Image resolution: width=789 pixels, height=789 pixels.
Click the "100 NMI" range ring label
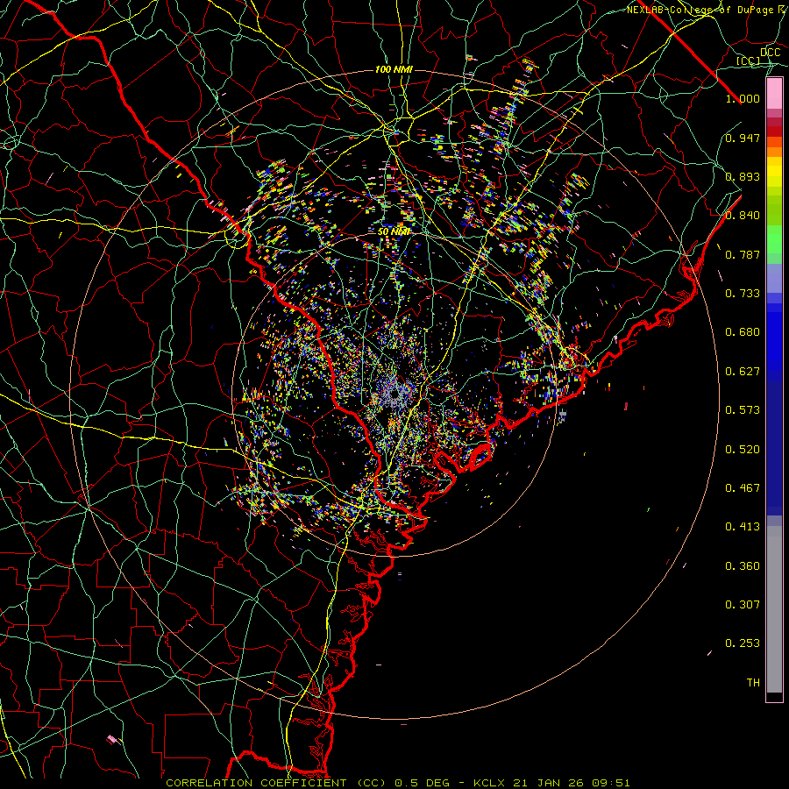coord(394,69)
